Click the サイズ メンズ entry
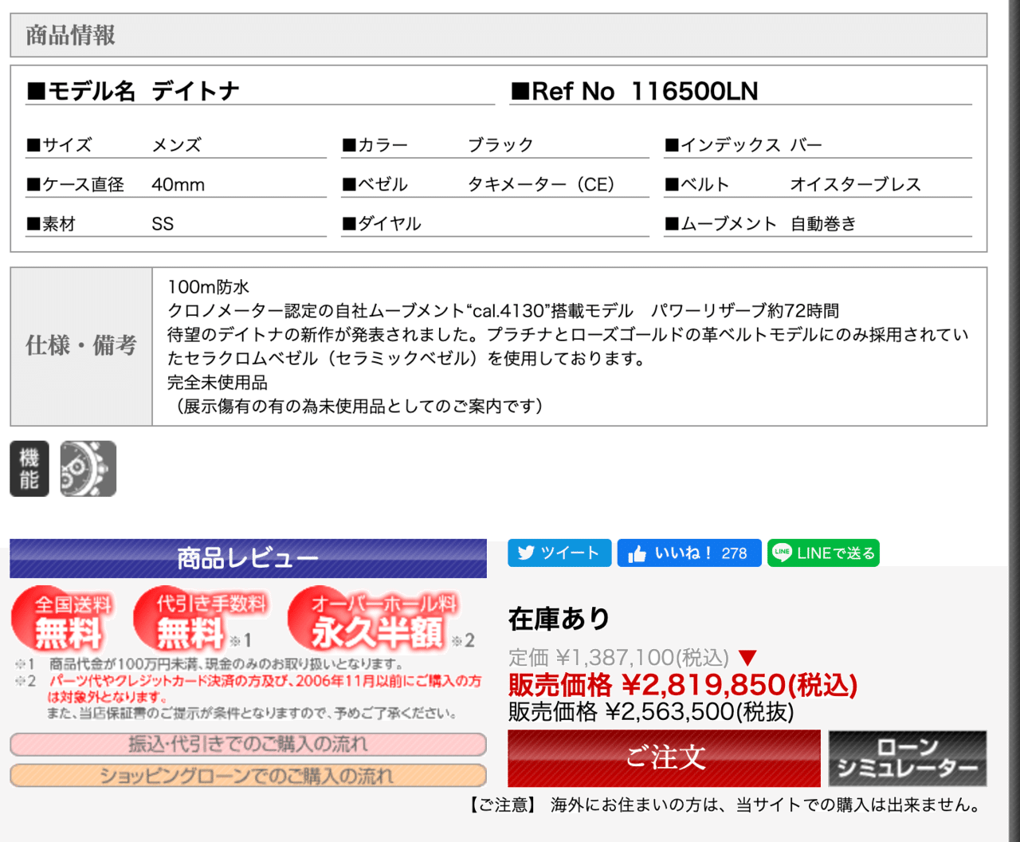This screenshot has width=1020, height=842. coord(176,145)
